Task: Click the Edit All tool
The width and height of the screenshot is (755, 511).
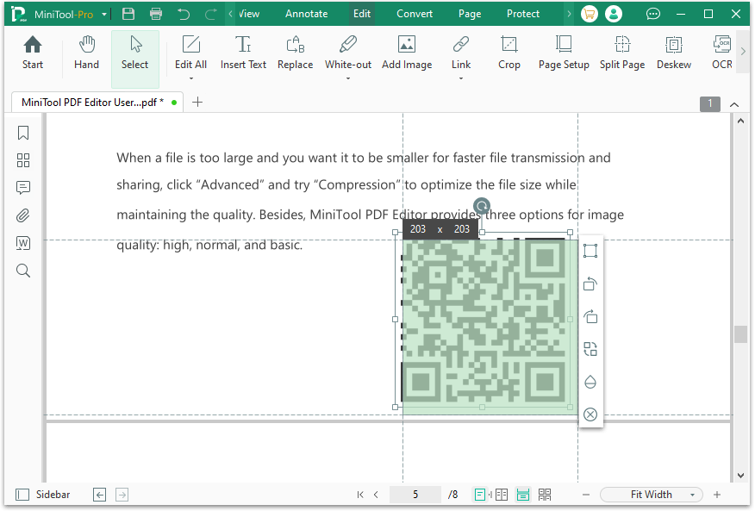Action: click(190, 53)
